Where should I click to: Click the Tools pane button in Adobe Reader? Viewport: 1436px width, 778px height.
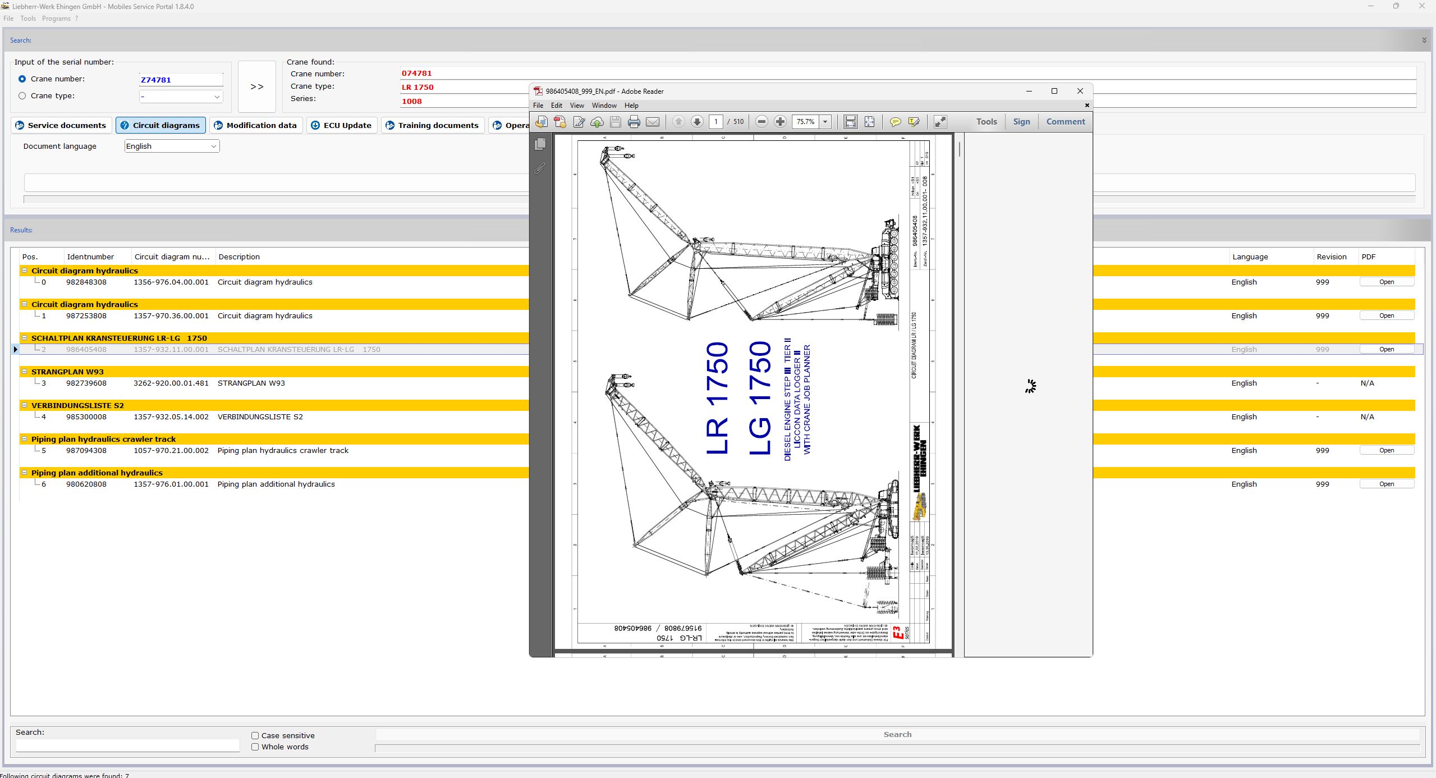986,122
